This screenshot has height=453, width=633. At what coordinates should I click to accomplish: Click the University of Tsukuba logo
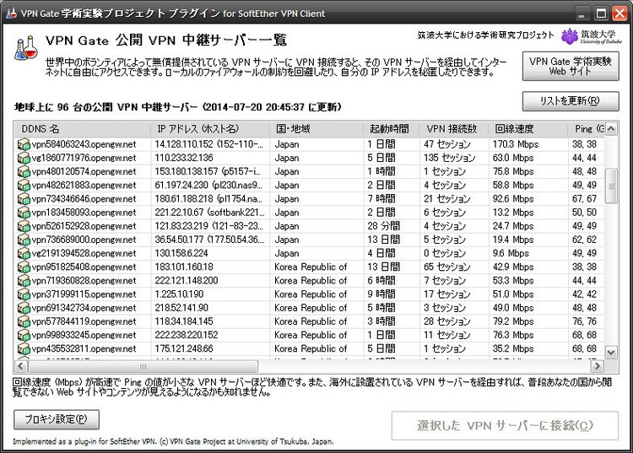click(x=592, y=36)
